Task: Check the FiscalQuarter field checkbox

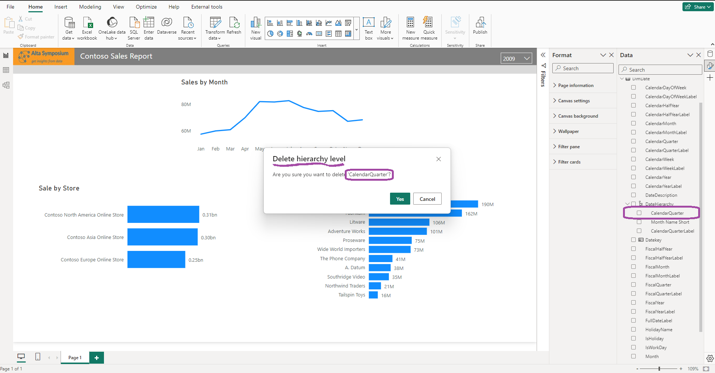Action: pos(633,285)
